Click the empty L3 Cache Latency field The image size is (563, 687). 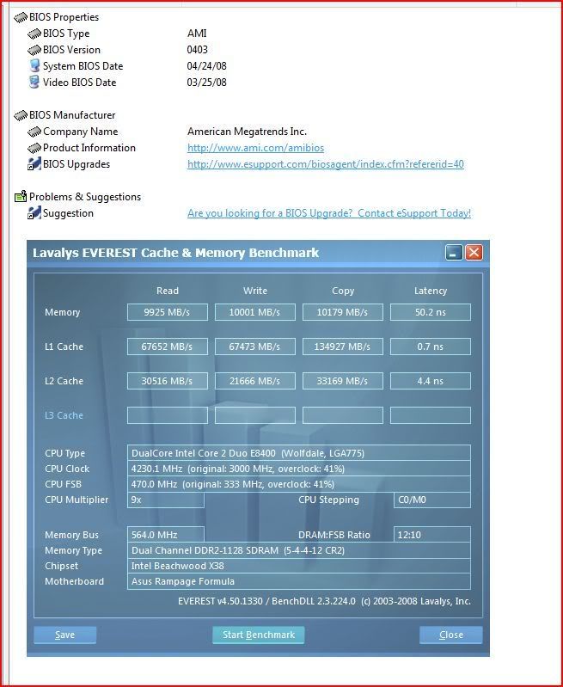pos(431,415)
